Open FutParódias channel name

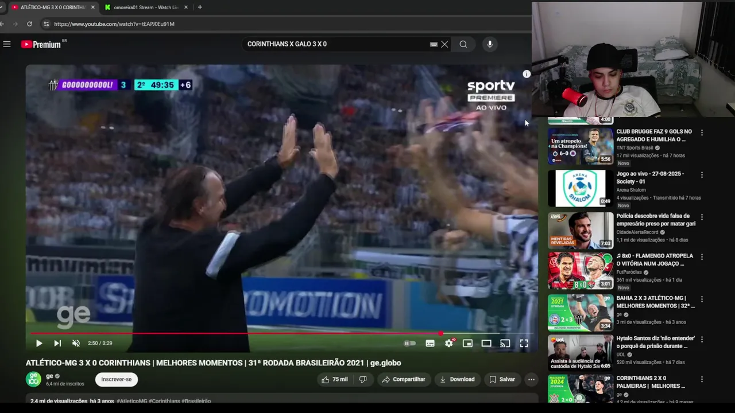tap(630, 272)
